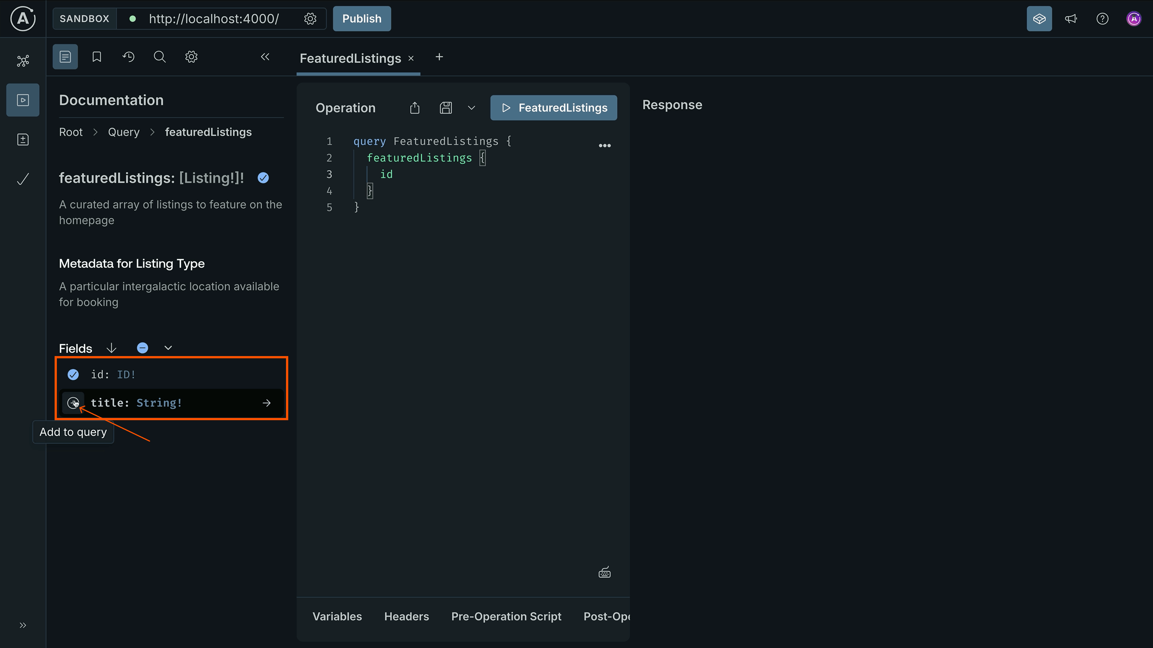Click the Publish button
The image size is (1153, 648).
click(362, 18)
